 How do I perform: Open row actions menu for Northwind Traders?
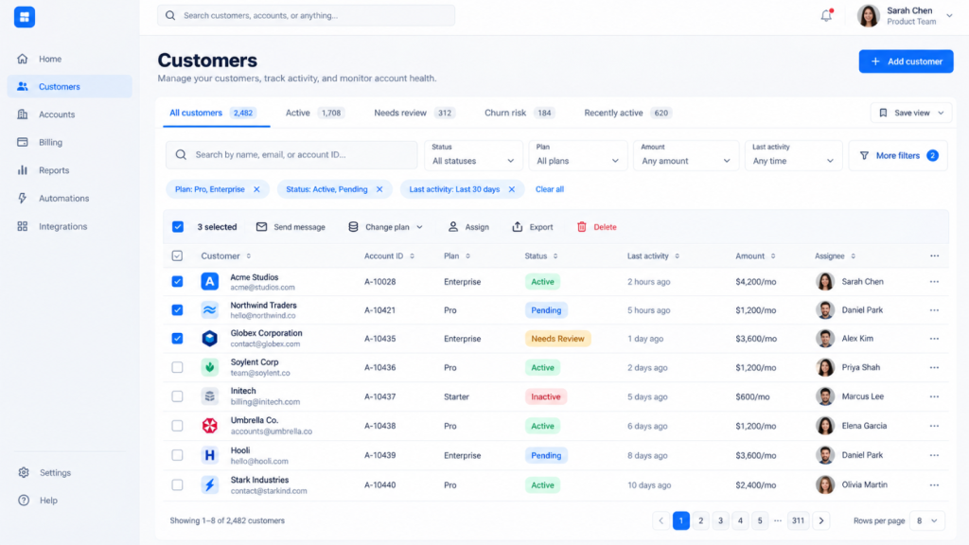pos(934,309)
